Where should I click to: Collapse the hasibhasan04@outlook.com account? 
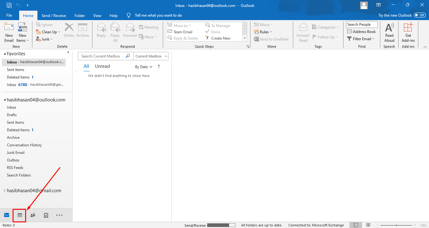coord(5,100)
